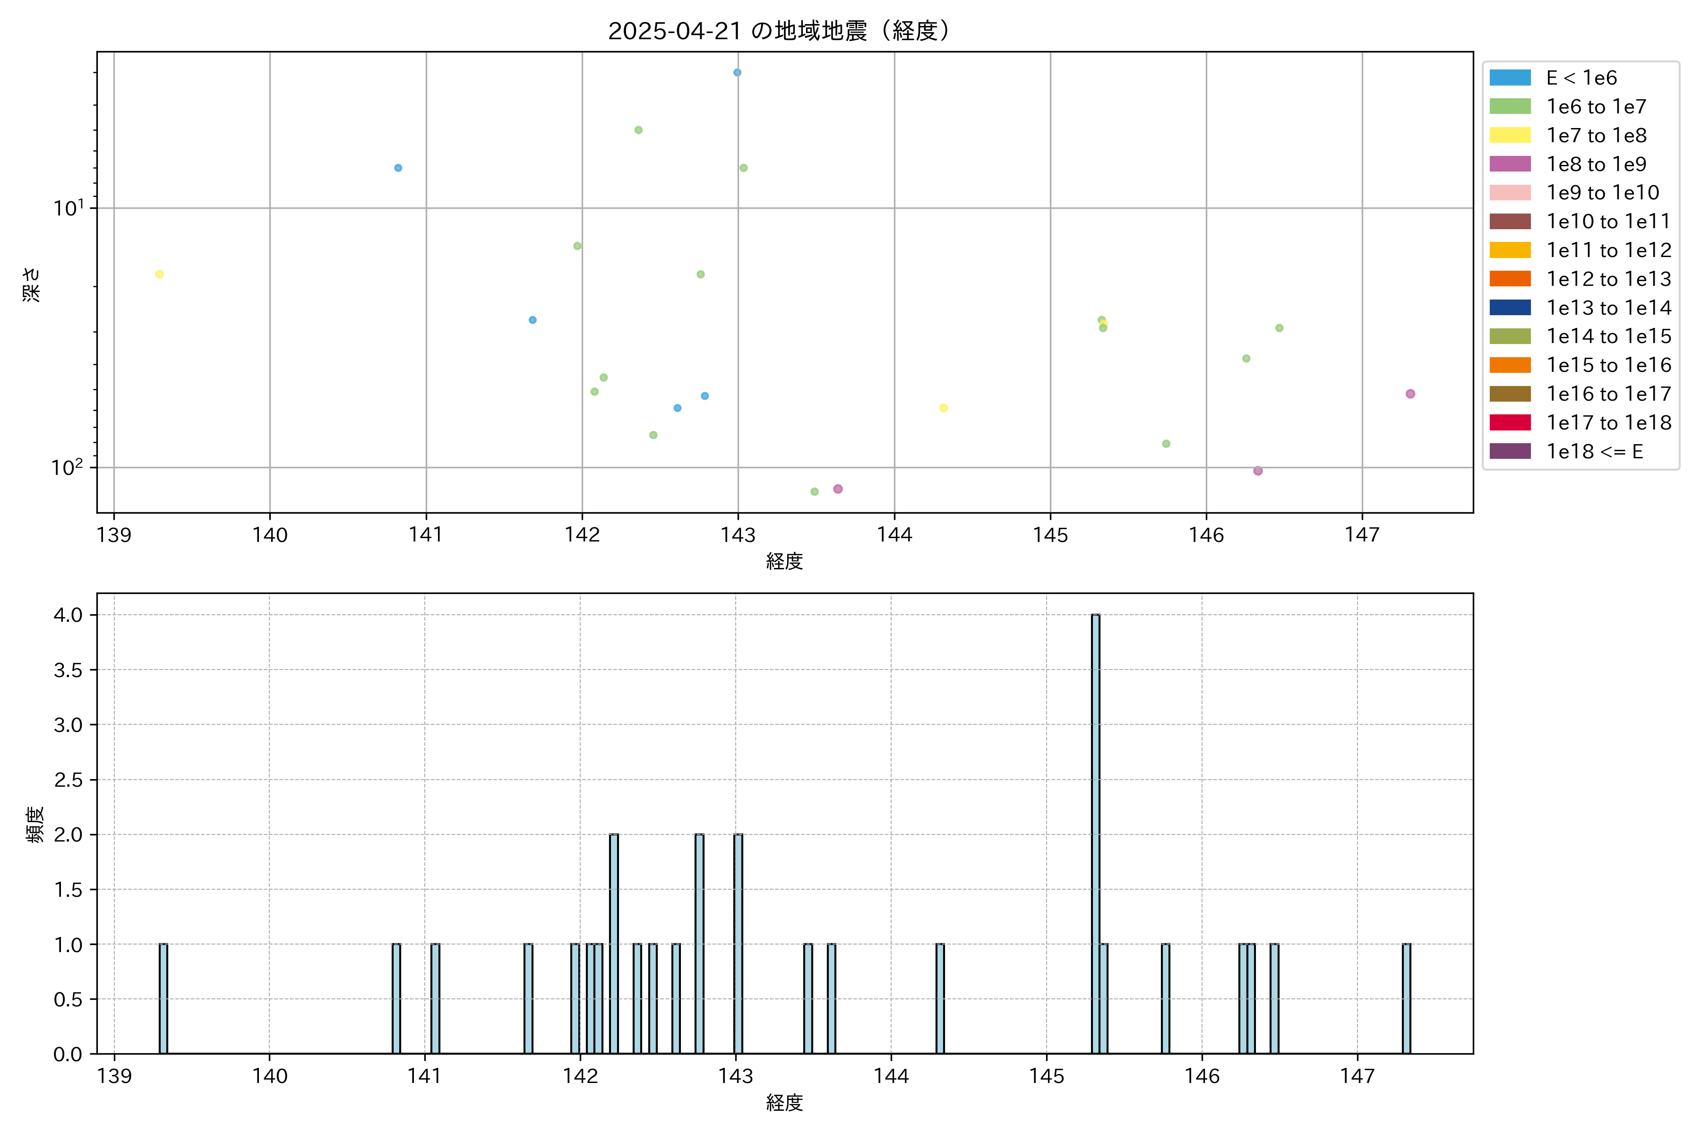Click the dark blue 1e13 to 1e14 swatch
1701x1134 pixels.
pos(1509,308)
